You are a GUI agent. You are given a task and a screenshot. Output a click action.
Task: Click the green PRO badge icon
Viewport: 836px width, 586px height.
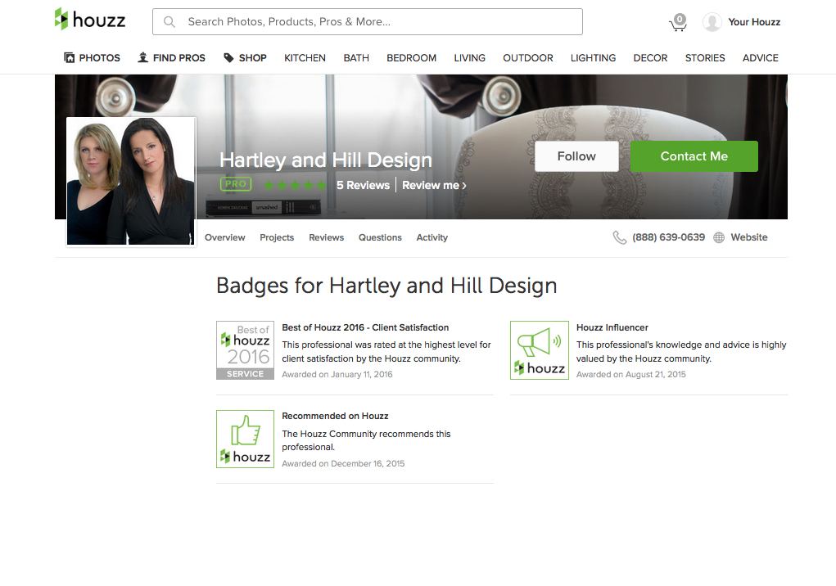pos(236,185)
